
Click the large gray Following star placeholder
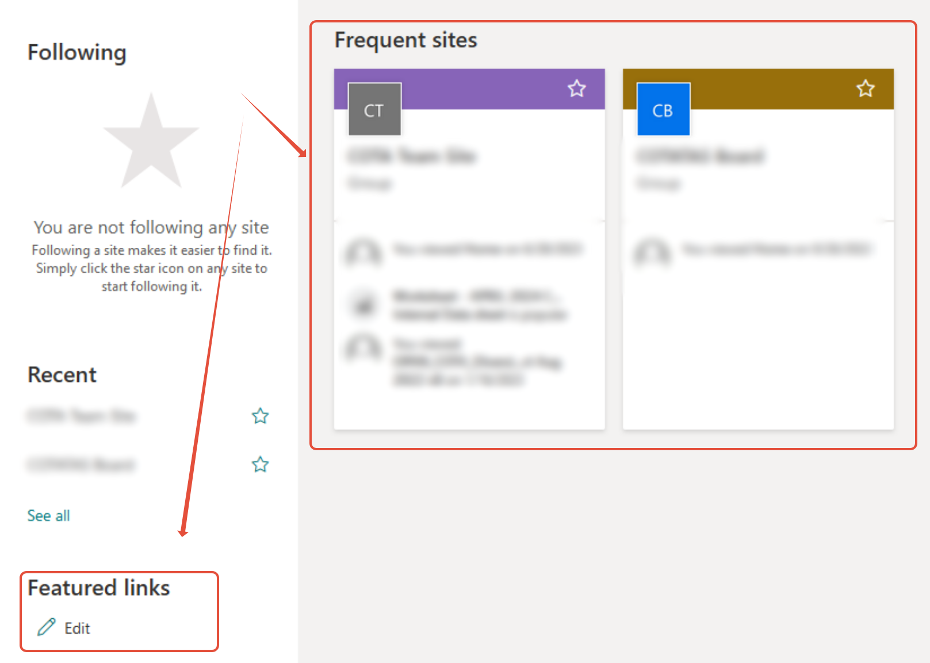pos(151,141)
